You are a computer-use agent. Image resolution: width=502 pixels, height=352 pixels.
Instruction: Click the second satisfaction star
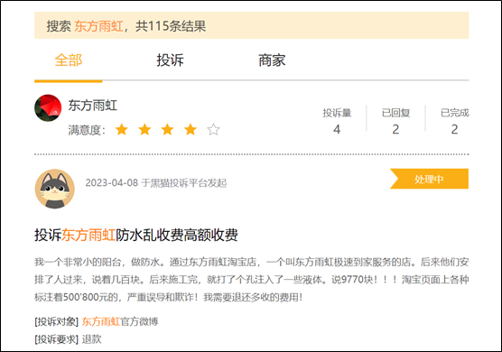pos(144,130)
